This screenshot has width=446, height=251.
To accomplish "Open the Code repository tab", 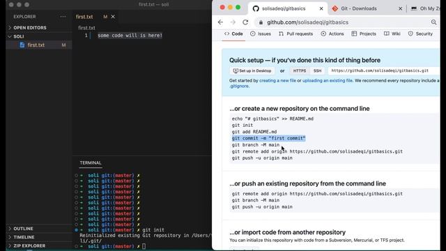I will pos(233,34).
